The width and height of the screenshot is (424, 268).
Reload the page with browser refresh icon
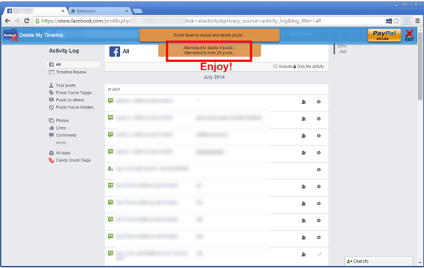click(26, 21)
